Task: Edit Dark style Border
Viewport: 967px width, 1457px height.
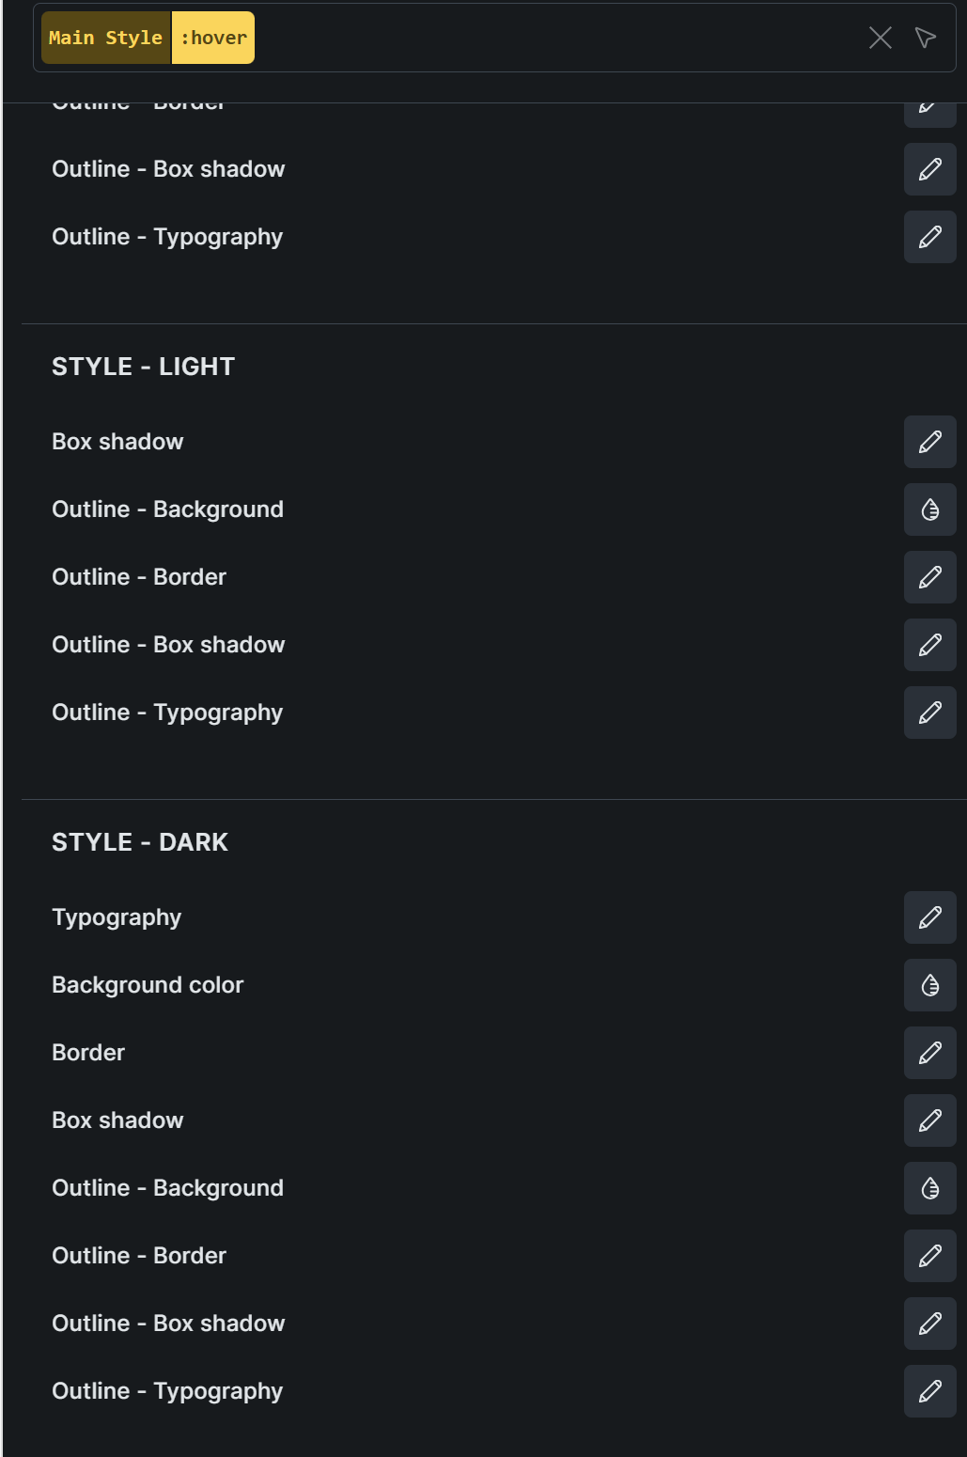Action: pyautogui.click(x=929, y=1053)
